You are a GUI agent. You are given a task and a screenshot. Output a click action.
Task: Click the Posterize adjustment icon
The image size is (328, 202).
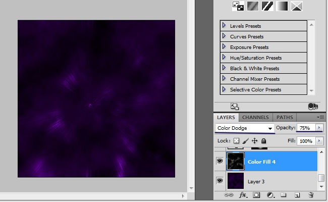[252, 6]
